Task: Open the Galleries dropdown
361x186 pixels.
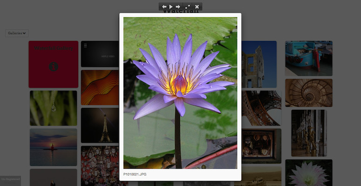Action: pyautogui.click(x=17, y=33)
